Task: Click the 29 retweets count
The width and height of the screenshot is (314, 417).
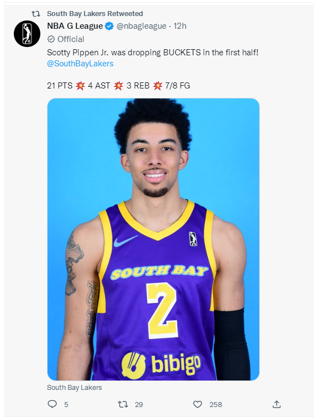Action: coord(139,404)
